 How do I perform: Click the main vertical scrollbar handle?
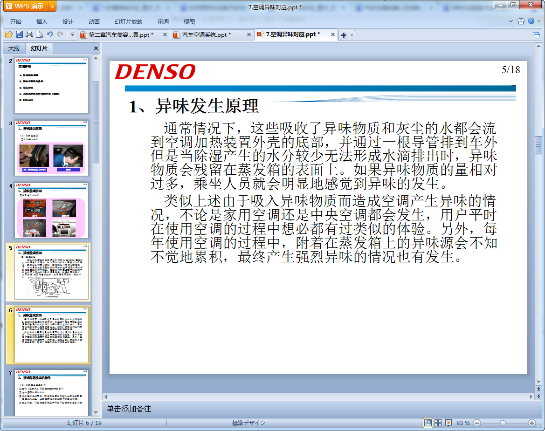point(538,144)
